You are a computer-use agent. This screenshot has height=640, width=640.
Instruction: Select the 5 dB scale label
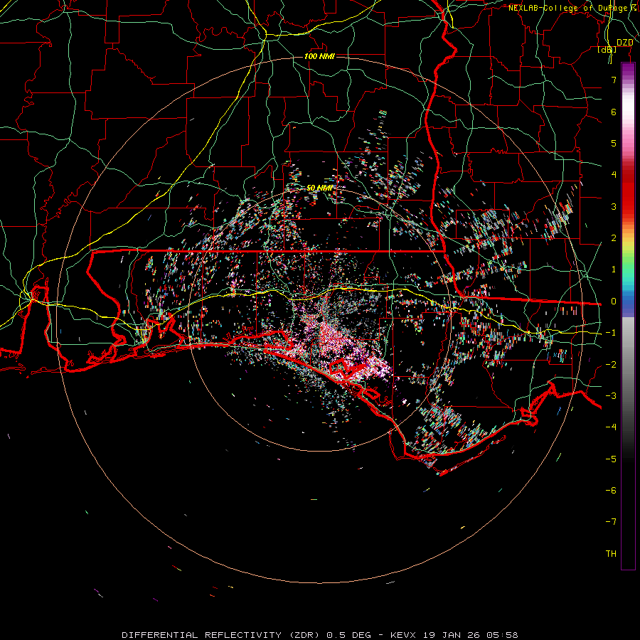point(614,143)
